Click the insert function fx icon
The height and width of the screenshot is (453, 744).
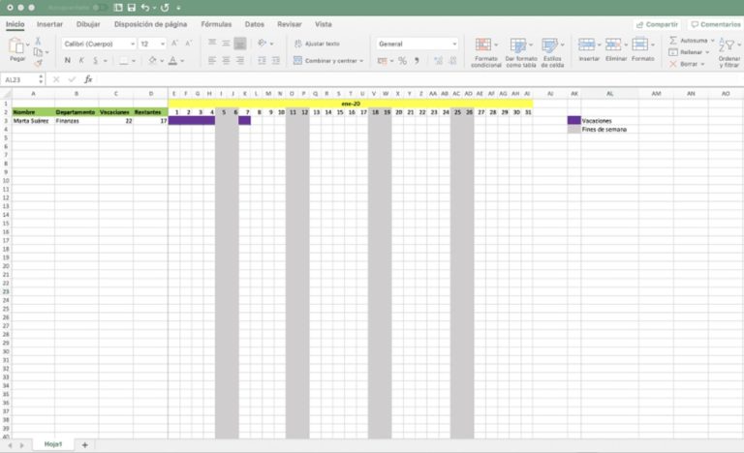click(88, 79)
